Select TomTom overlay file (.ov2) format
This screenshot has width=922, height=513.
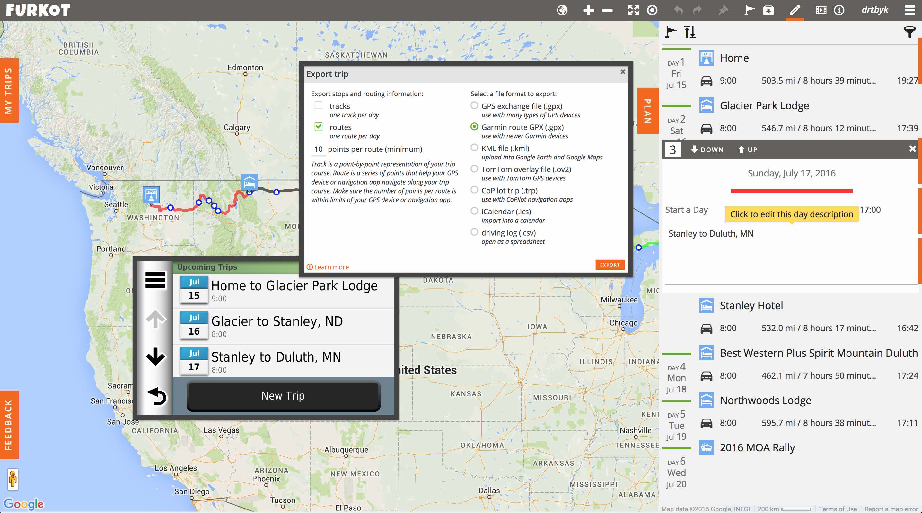pos(474,168)
